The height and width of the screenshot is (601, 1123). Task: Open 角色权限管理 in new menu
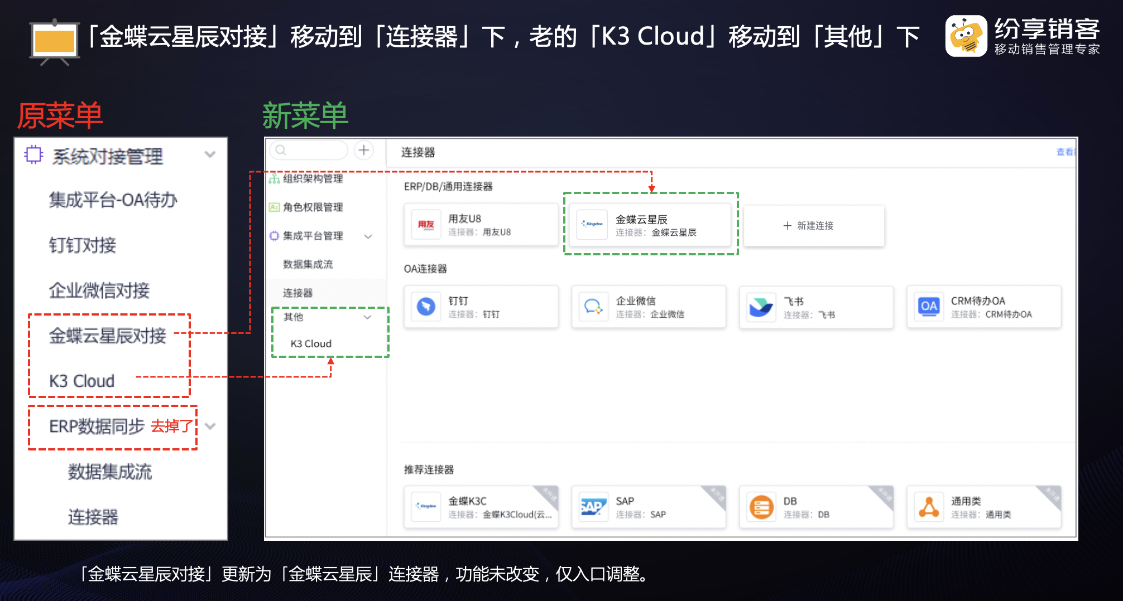tap(313, 207)
